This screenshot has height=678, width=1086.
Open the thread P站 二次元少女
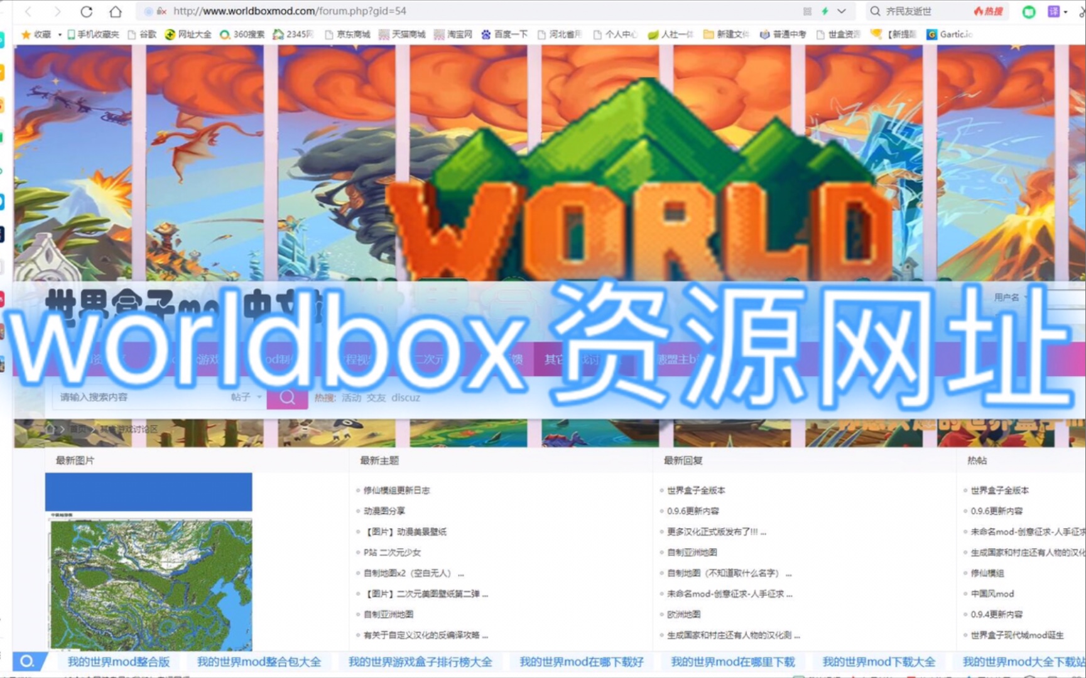[x=393, y=552]
